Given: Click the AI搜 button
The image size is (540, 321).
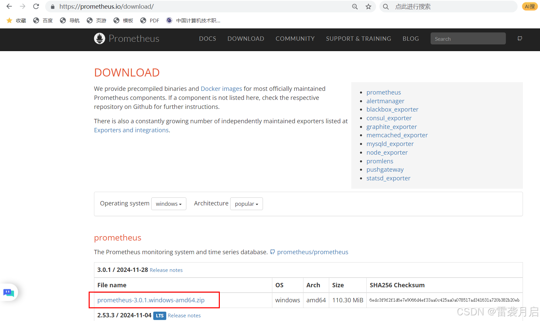Looking at the screenshot, I should tap(530, 6).
